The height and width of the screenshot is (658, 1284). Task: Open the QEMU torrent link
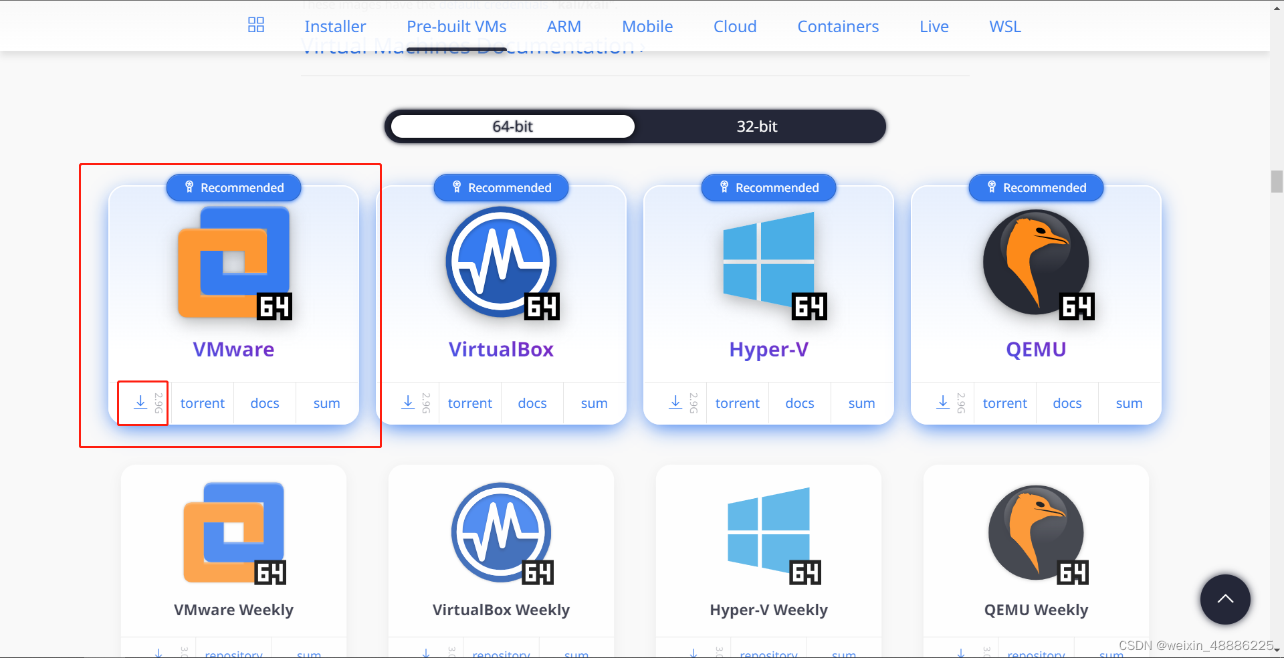[1005, 403]
